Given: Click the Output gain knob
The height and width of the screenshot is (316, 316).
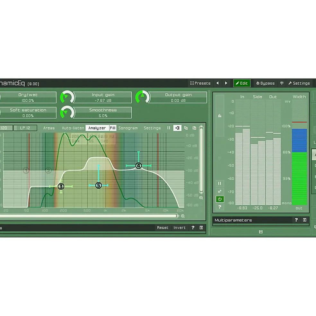Looking at the screenshot, I should point(143,97).
